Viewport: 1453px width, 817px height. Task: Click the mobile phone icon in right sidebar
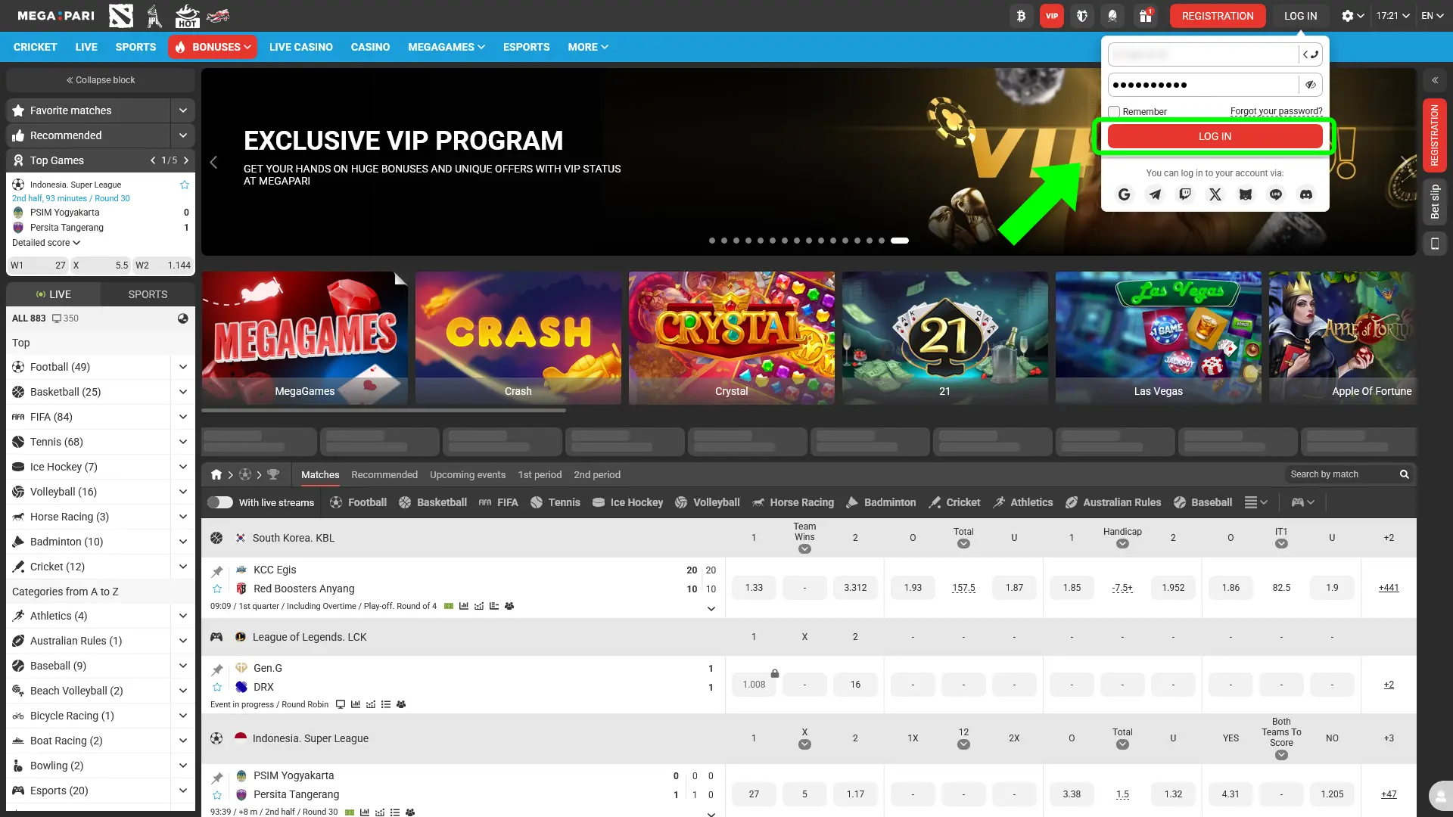coord(1434,244)
